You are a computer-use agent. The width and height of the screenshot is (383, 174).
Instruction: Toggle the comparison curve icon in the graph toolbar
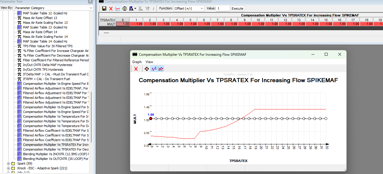click(x=161, y=69)
